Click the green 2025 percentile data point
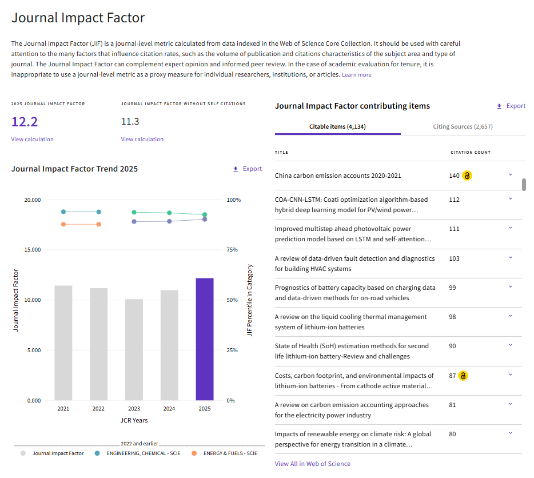 tap(205, 214)
